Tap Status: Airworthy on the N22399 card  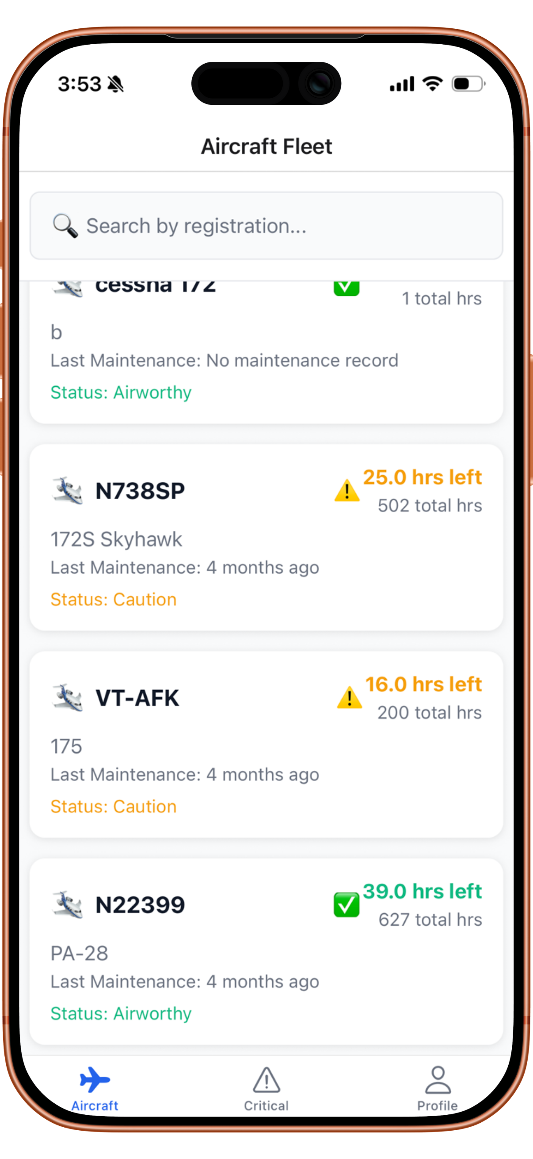[121, 1014]
